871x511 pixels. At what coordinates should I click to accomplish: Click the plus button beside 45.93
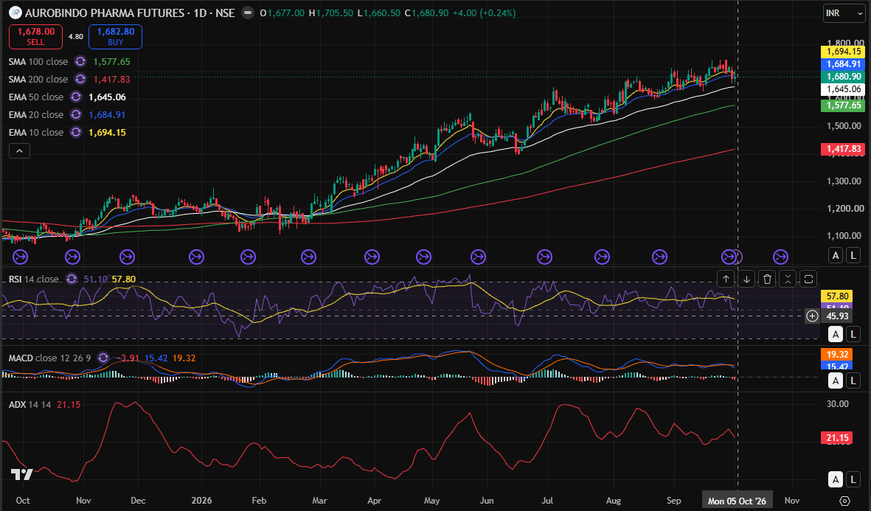tap(812, 316)
